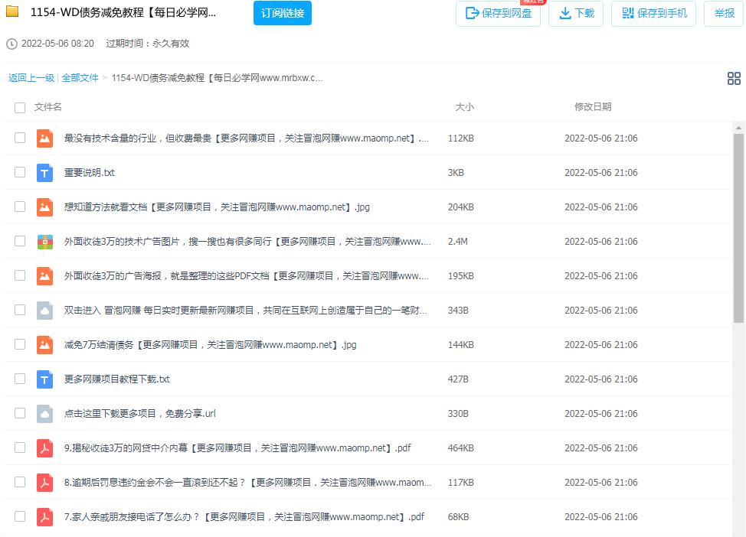The image size is (746, 537).
Task: Tick the checkbox for 想知道方法就看文档 jpg
Action: 20,207
